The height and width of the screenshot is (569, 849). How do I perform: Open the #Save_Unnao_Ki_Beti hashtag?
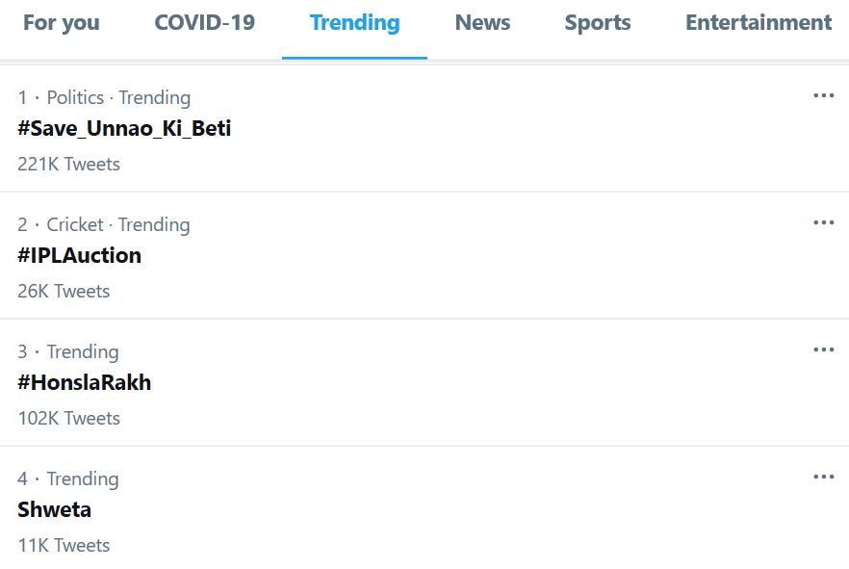click(124, 129)
